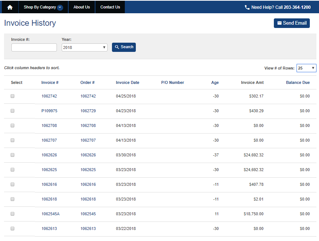Open the Contact Us menu item
319x241 pixels.
coord(110,7)
